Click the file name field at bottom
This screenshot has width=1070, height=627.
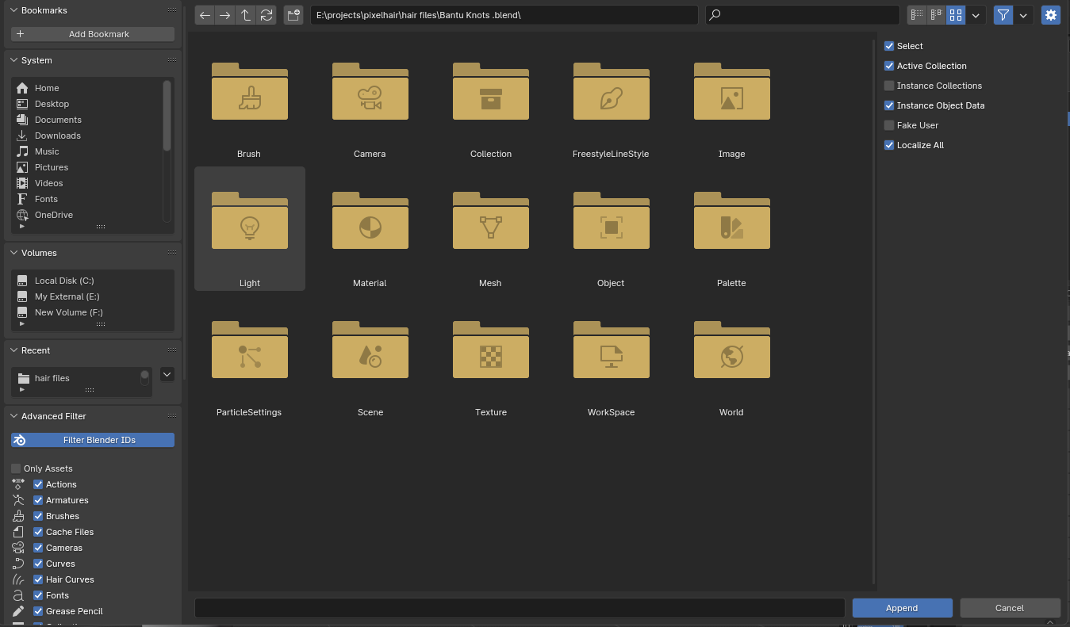point(520,608)
